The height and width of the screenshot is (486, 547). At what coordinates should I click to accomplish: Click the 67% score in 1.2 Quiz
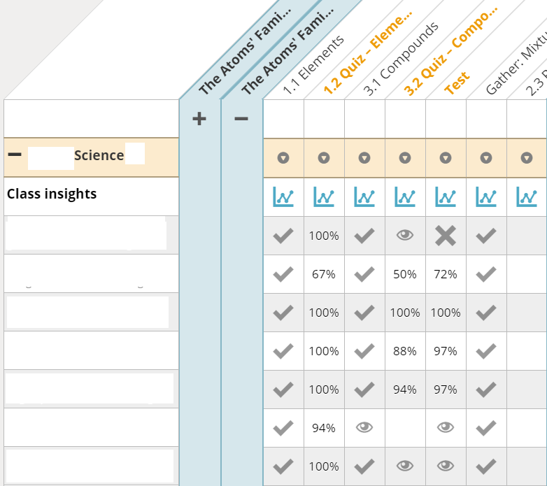[324, 274]
